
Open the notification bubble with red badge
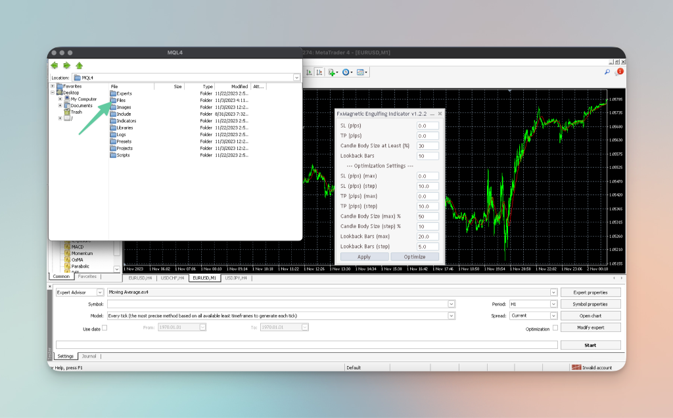pos(619,72)
